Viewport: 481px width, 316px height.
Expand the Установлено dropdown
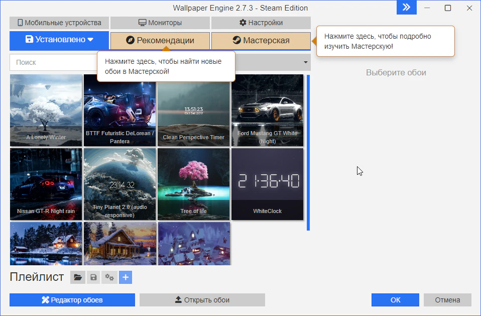(59, 40)
